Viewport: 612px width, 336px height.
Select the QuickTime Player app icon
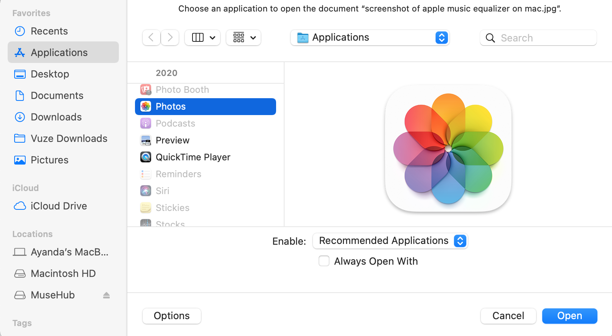(x=146, y=157)
